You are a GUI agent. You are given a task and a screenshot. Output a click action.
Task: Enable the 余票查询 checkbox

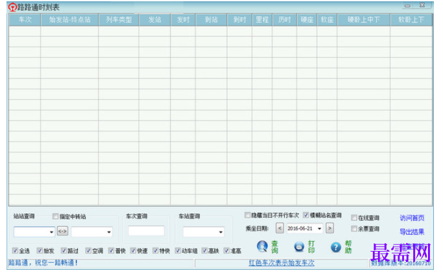354,228
